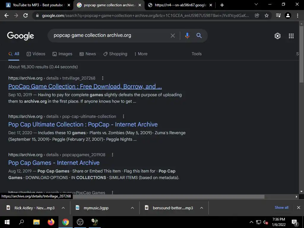Close the downloads bar
Viewport: 304px width, 228px height.
(x=299, y=208)
